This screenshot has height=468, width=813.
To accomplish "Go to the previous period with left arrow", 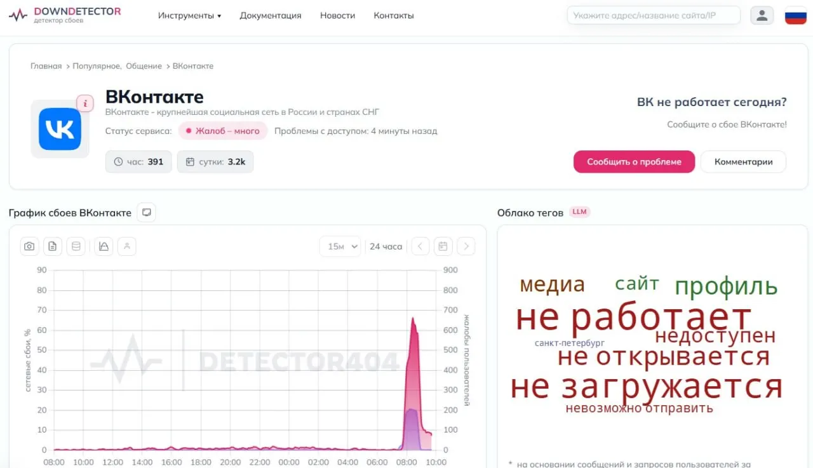I will pos(420,246).
